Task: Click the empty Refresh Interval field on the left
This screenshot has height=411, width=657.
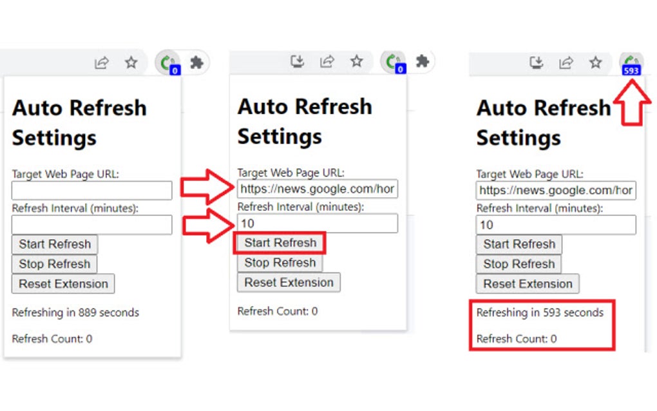Action: pyautogui.click(x=91, y=225)
